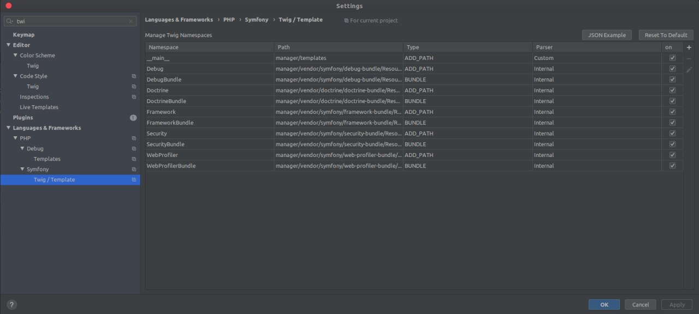699x314 pixels.
Task: Click the Path column header
Action: pyautogui.click(x=339, y=47)
